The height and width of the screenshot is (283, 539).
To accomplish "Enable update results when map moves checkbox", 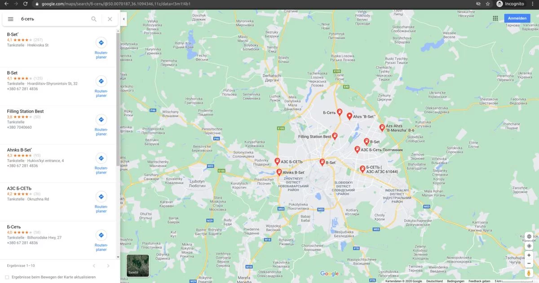I will 7,277.
